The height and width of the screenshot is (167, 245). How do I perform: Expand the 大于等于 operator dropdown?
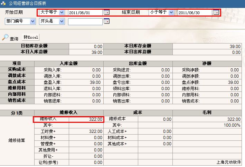point(62,12)
